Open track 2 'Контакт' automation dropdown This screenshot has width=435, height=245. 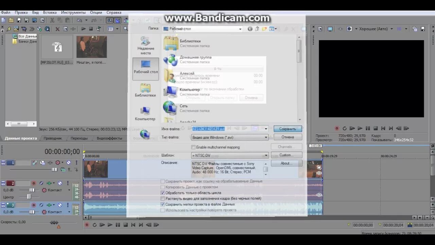[69, 190]
